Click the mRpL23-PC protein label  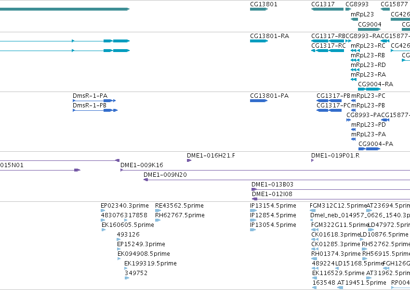pos(368,96)
